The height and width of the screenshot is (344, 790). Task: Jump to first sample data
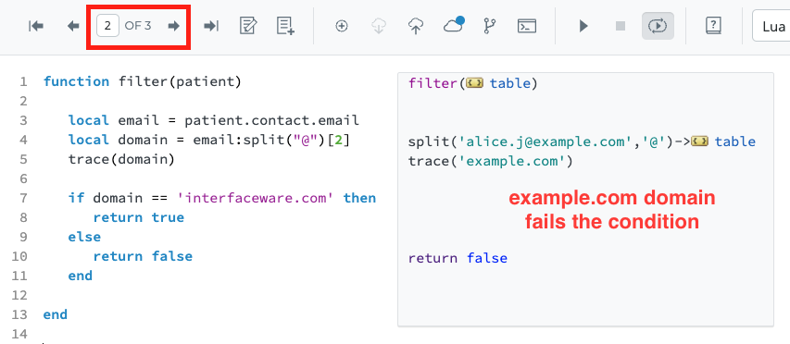click(36, 26)
